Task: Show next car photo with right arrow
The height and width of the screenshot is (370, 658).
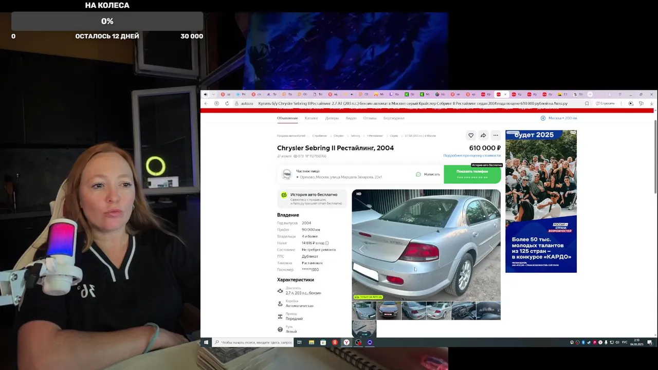Action: [x=491, y=248]
